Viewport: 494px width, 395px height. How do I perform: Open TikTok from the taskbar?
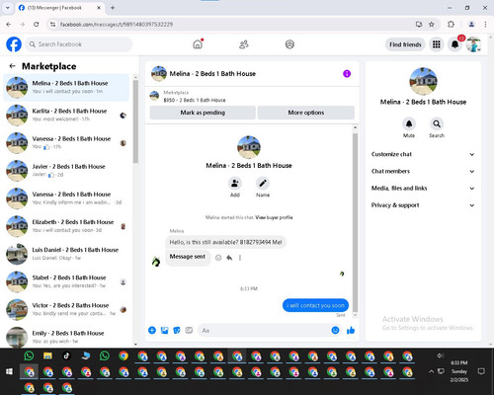[66, 355]
